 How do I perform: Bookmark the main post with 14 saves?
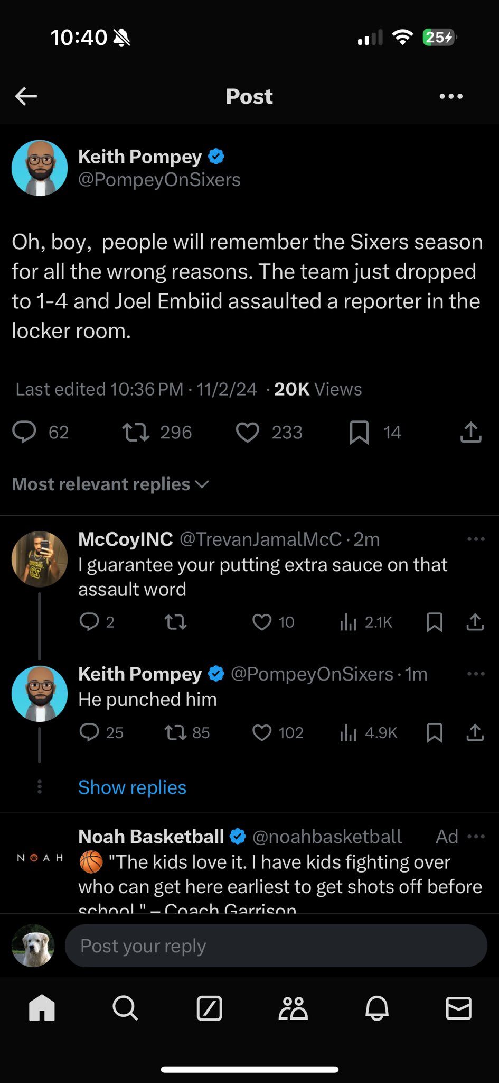359,433
